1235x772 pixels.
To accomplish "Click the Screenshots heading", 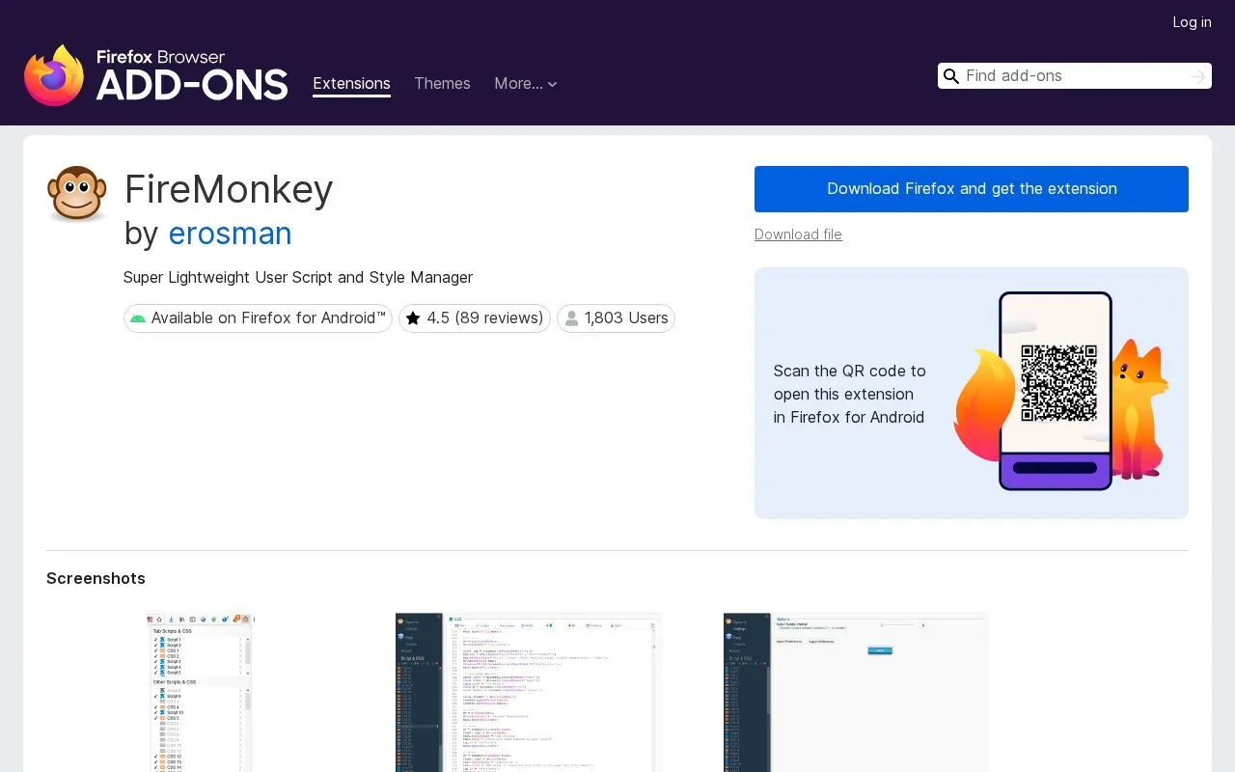I will [x=96, y=578].
